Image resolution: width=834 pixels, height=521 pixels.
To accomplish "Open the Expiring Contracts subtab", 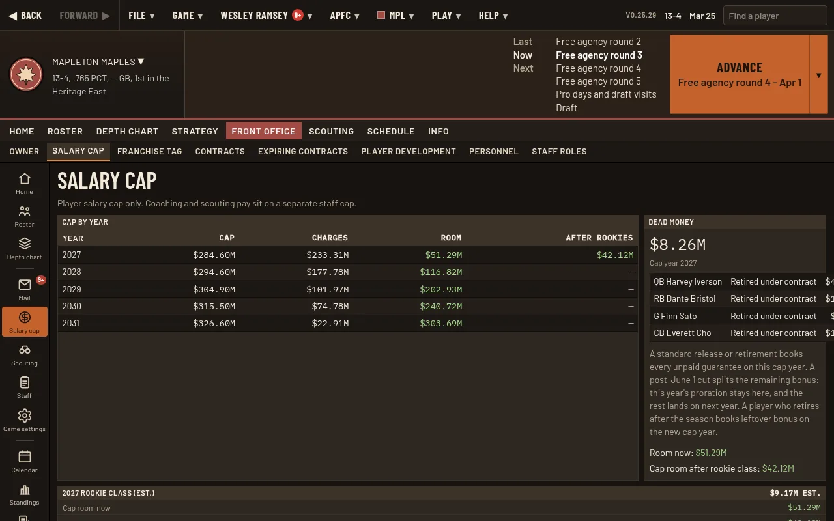I will [x=303, y=151].
